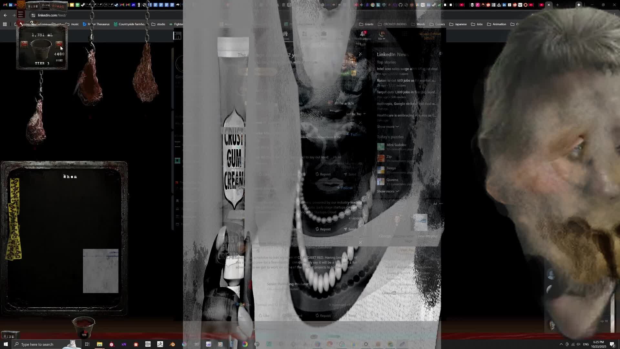Expand the Me profile dropdown
Image resolution: width=620 pixels, height=349 pixels.
[x=382, y=36]
